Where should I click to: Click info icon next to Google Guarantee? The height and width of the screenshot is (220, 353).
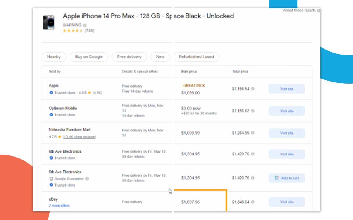(87, 179)
